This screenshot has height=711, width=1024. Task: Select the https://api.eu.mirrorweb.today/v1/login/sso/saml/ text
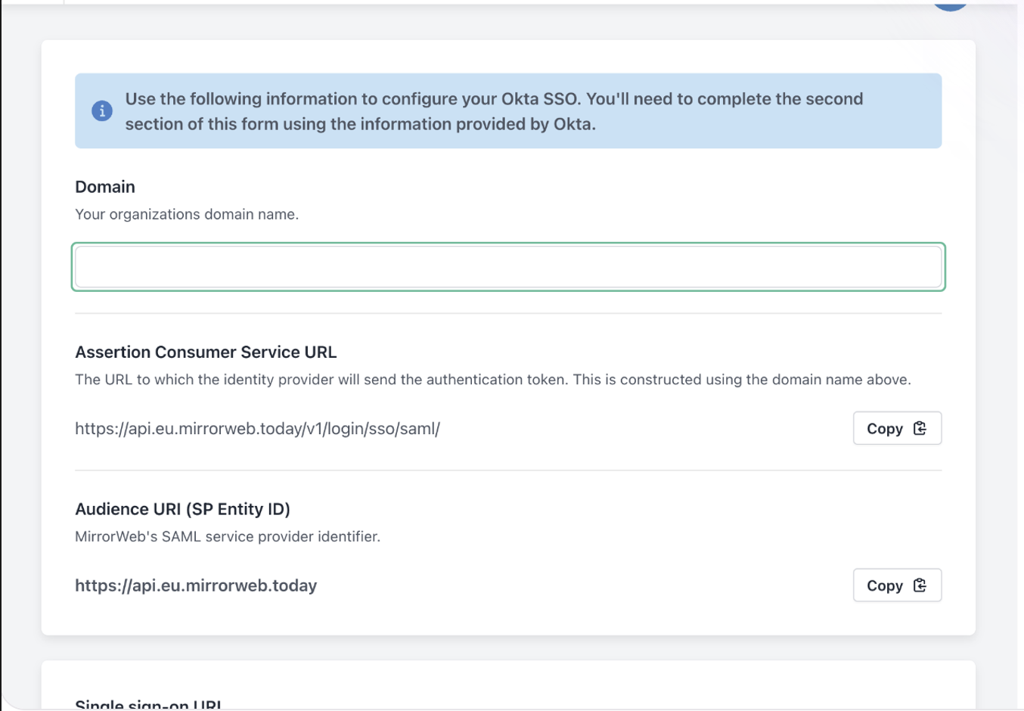coord(257,429)
